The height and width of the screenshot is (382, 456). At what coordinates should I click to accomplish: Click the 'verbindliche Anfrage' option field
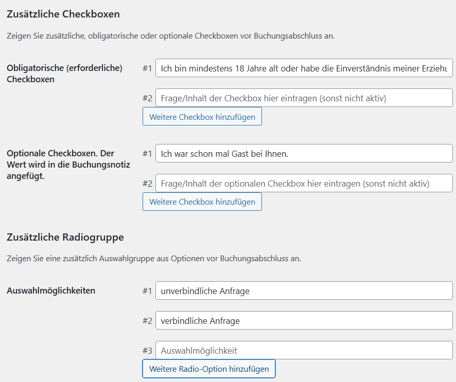point(304,321)
